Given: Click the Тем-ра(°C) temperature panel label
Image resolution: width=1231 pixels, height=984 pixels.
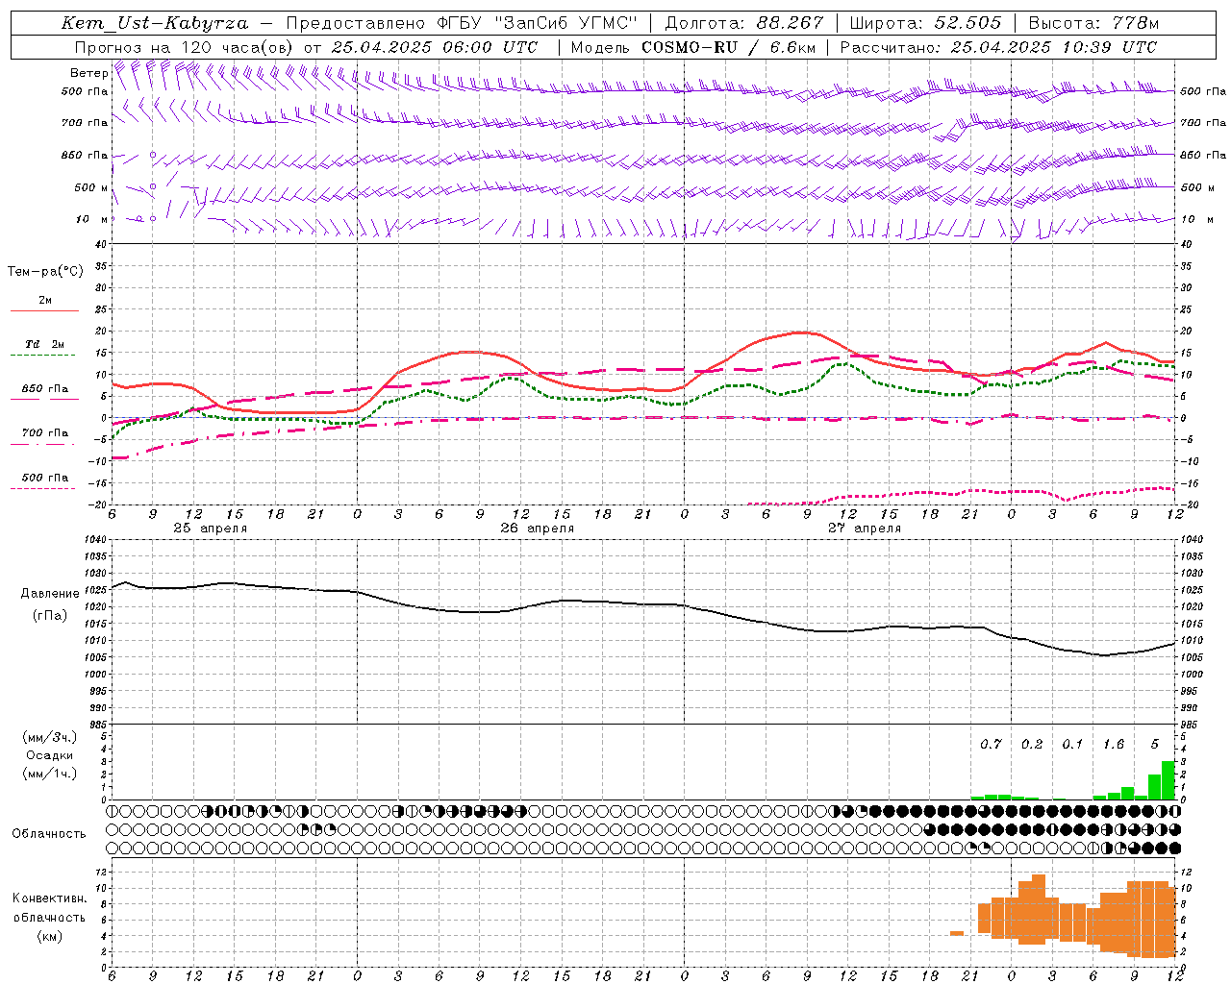Looking at the screenshot, I should [45, 272].
